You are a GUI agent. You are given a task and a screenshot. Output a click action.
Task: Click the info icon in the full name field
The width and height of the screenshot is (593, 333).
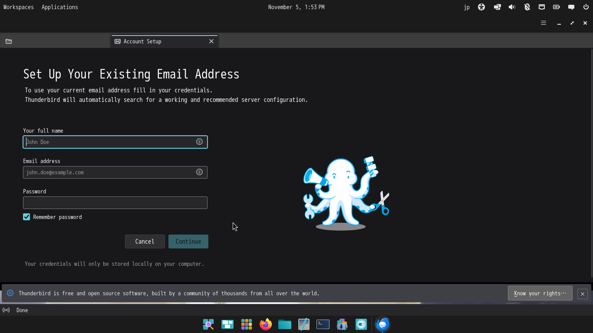[x=199, y=142]
